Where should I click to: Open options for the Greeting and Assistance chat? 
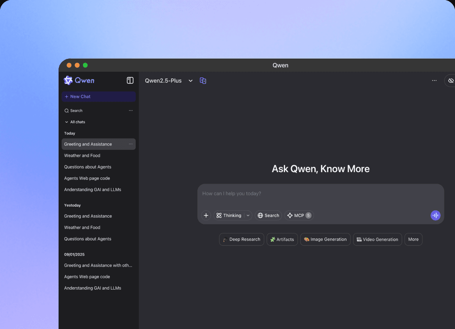tap(131, 144)
